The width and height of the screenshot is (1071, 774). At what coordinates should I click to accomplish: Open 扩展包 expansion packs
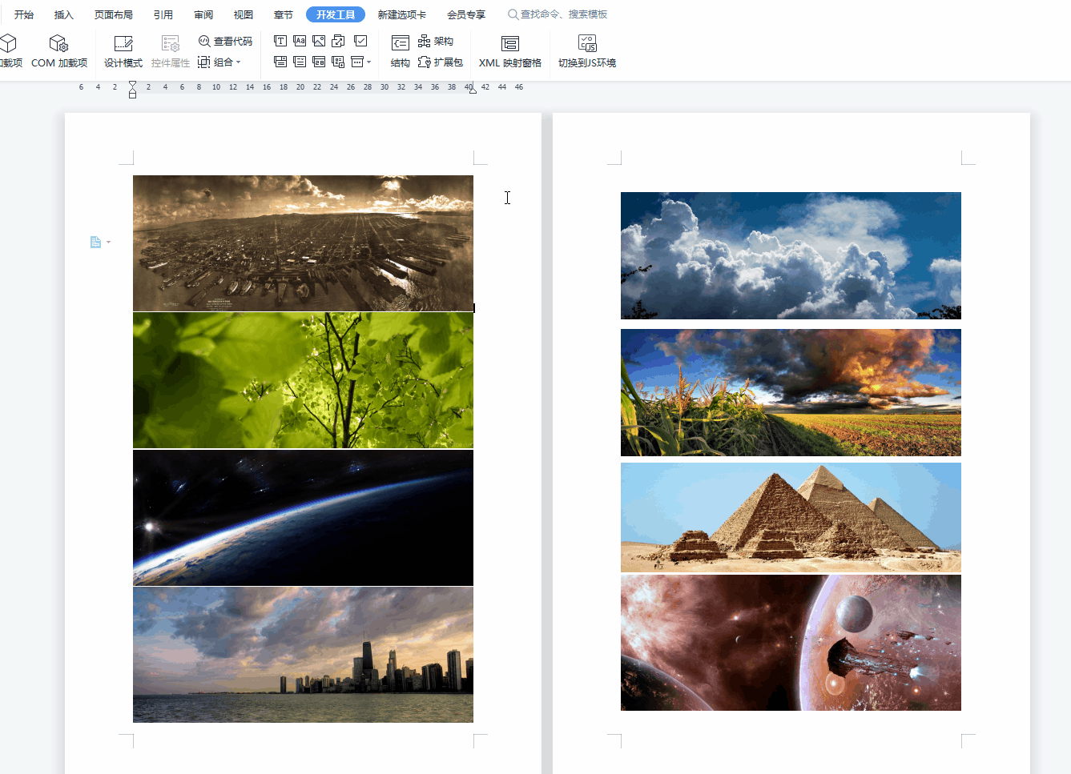point(441,62)
